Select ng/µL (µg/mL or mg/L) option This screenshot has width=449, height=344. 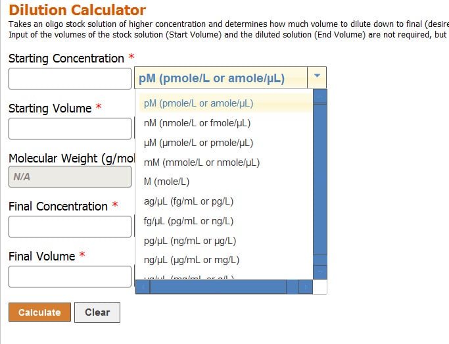click(x=191, y=260)
